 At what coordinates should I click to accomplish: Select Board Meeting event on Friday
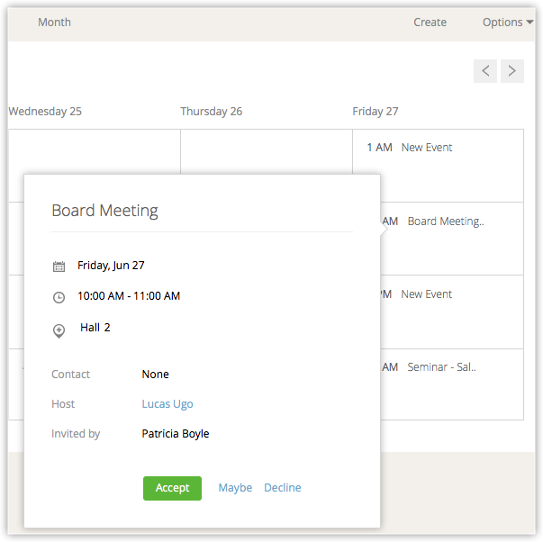(446, 221)
